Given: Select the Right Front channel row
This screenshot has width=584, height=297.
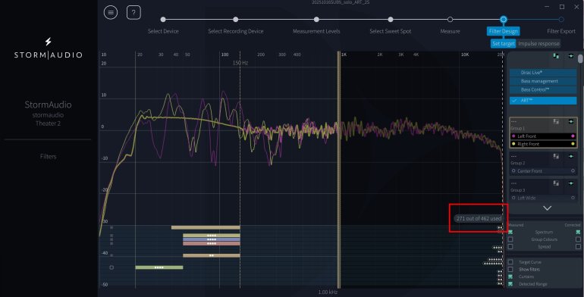Looking at the screenshot, I should coord(543,144).
